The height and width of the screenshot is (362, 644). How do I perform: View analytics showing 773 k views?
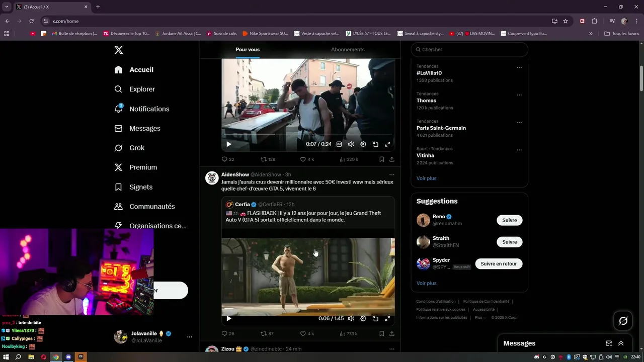349,333
